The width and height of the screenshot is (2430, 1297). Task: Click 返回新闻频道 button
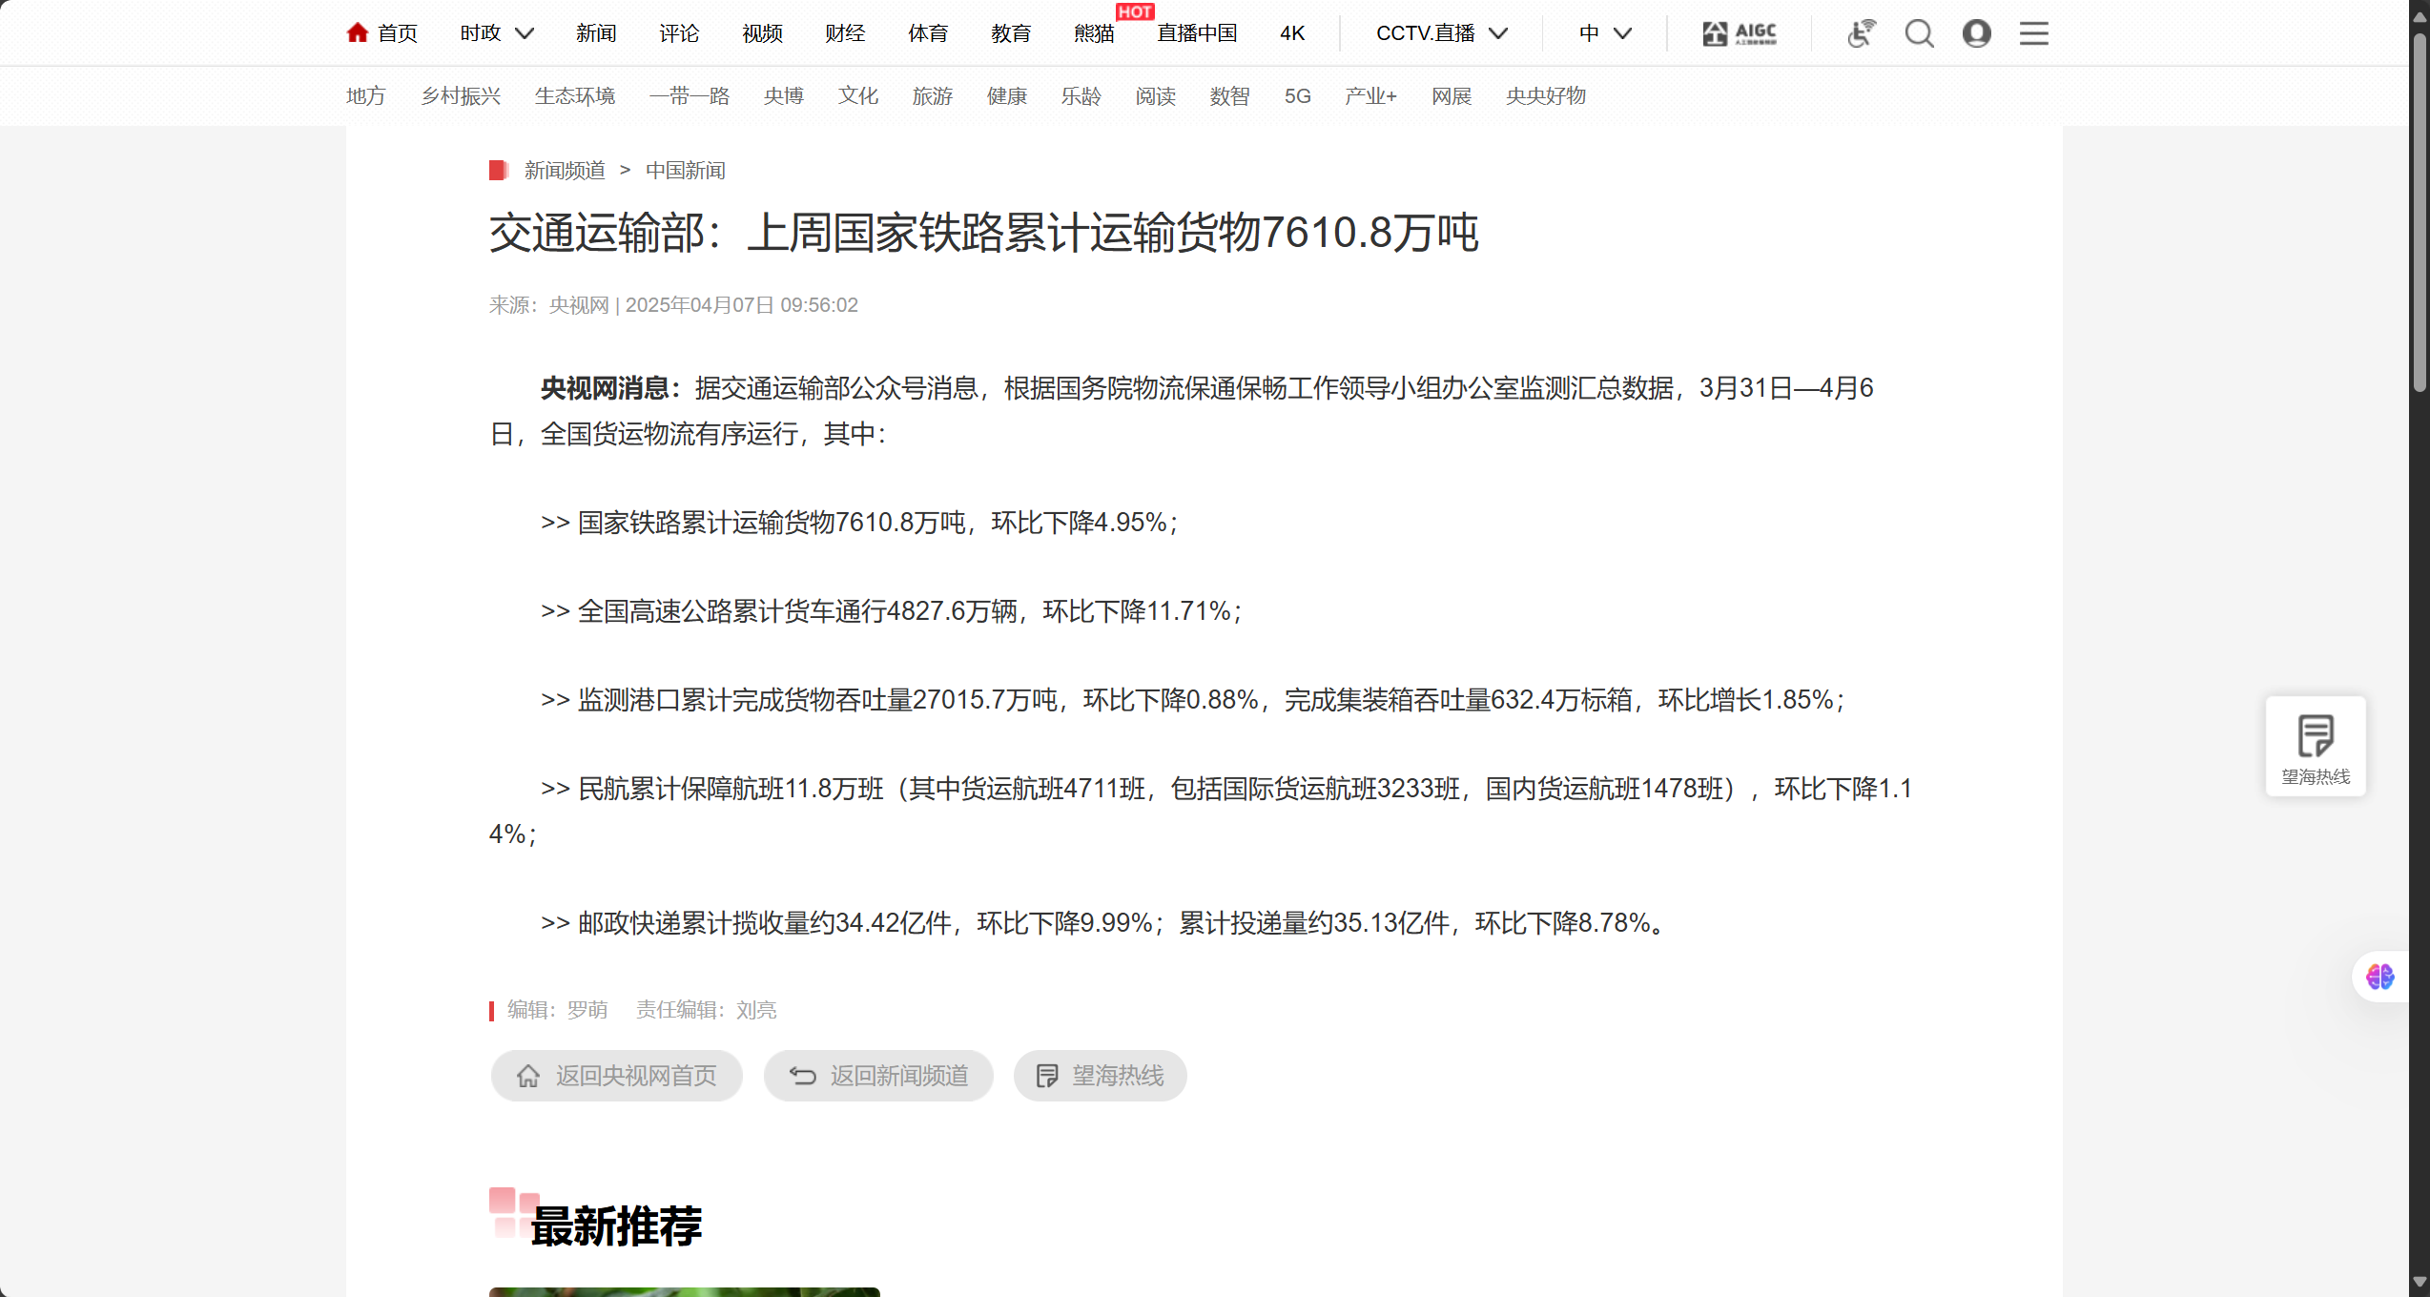point(878,1076)
